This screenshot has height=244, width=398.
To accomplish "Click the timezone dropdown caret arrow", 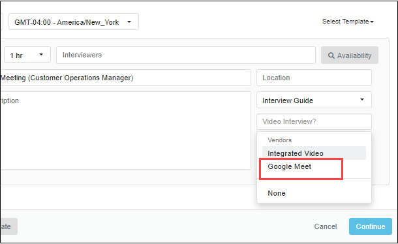I will point(129,22).
